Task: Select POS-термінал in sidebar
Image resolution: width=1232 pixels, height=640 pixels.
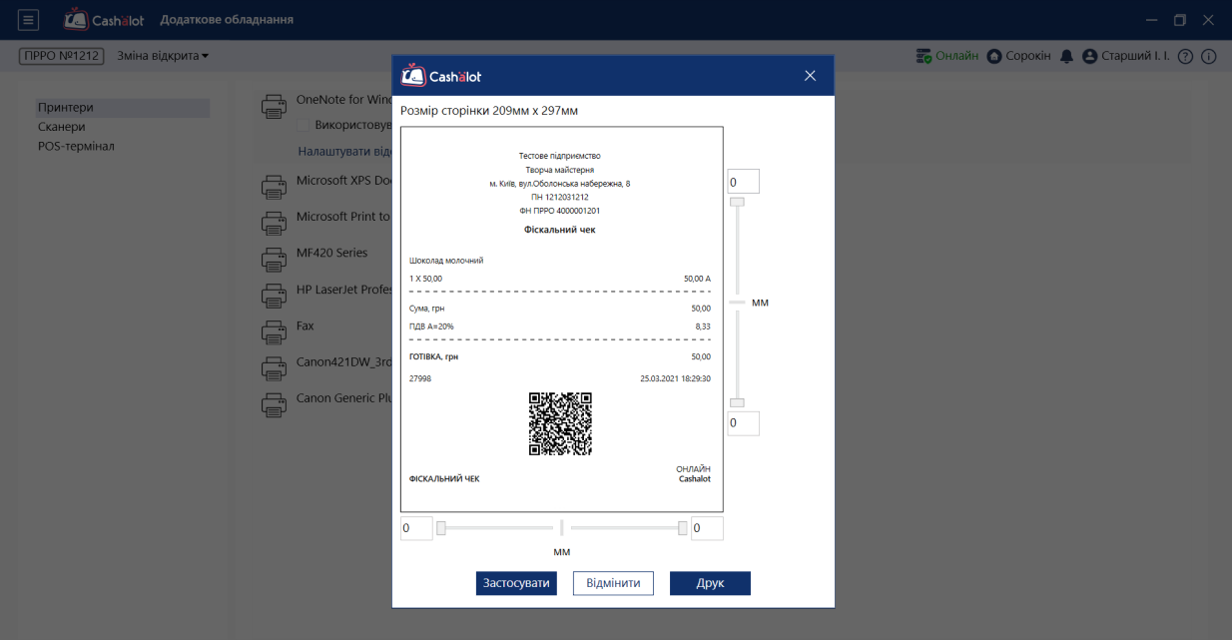Action: click(76, 146)
